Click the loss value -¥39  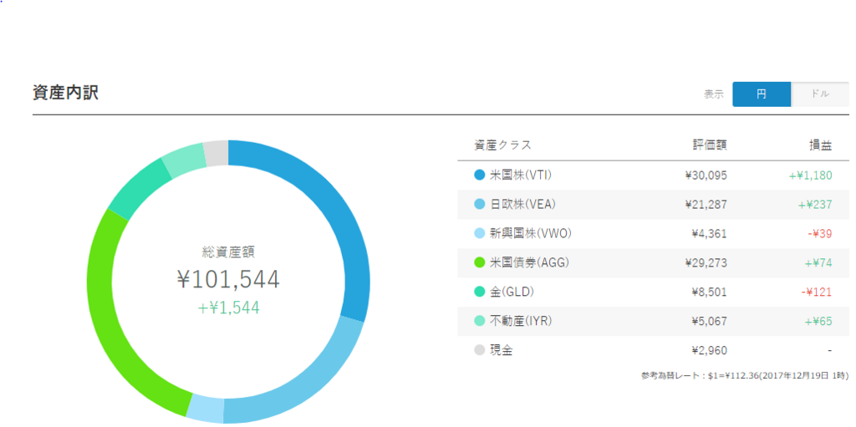click(819, 234)
